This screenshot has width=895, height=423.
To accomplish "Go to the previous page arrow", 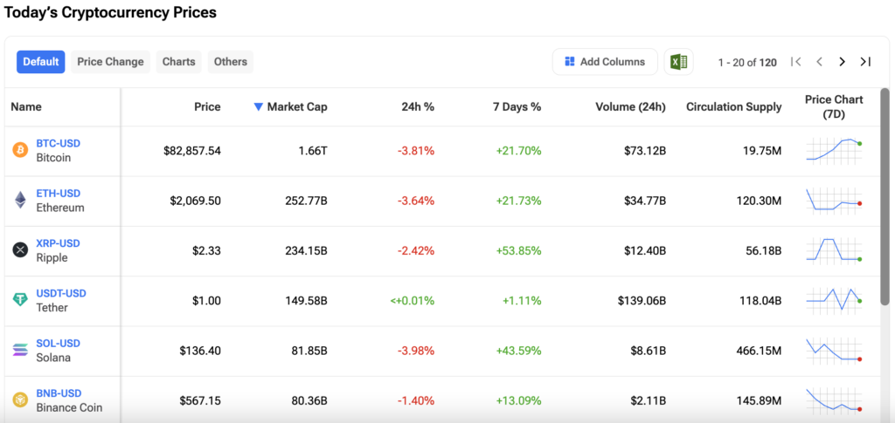I will click(x=819, y=62).
